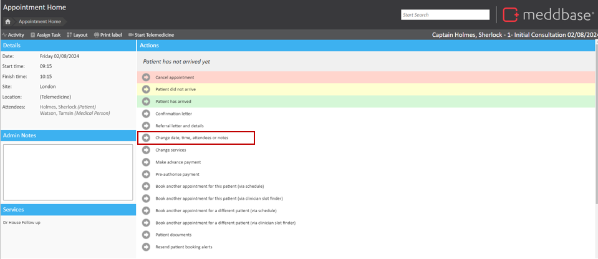Click Print label in the toolbar
Image resolution: width=598 pixels, height=259 pixels.
click(108, 35)
